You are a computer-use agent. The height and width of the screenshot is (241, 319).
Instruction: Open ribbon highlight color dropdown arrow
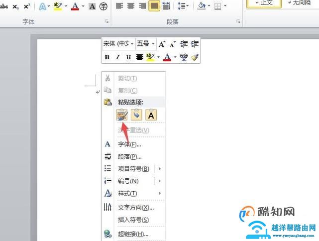tap(66, 6)
